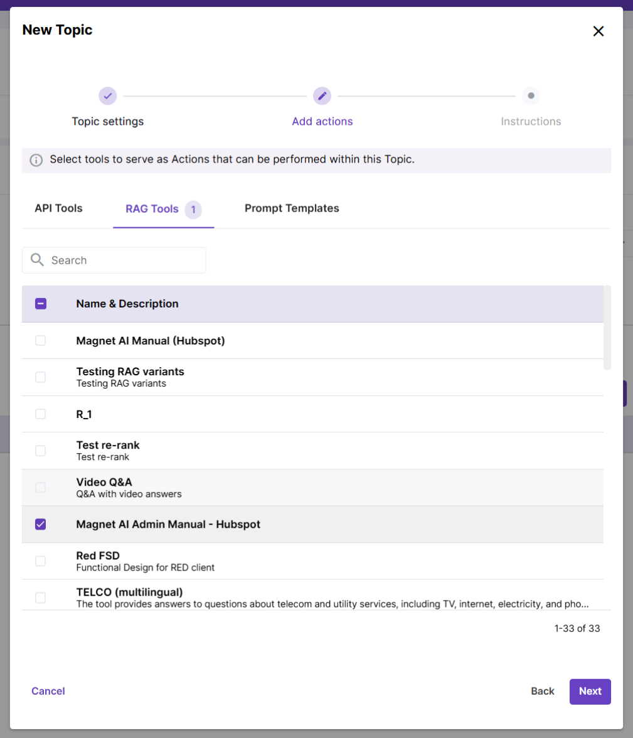Click the RAG Tools count badge
Screen dimensions: 633x738
193,209
